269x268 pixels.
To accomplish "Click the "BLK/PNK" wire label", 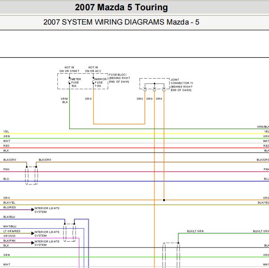I will (x=9, y=241).
